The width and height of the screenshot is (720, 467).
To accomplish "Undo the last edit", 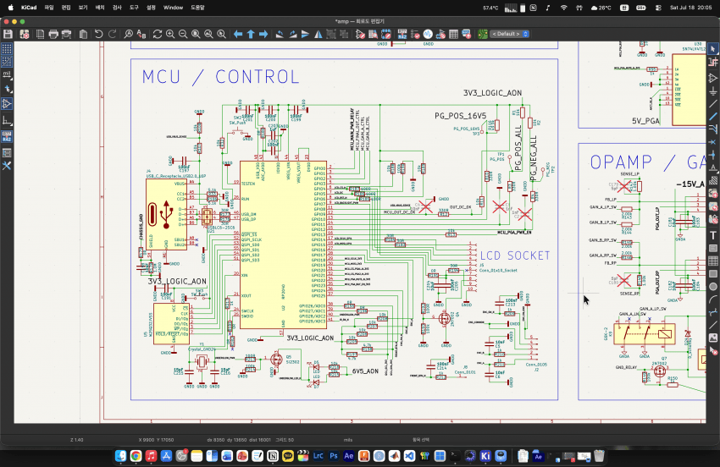I will (x=99, y=34).
